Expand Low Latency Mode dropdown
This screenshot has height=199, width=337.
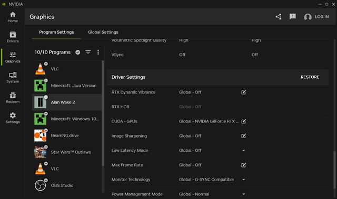[243, 150]
